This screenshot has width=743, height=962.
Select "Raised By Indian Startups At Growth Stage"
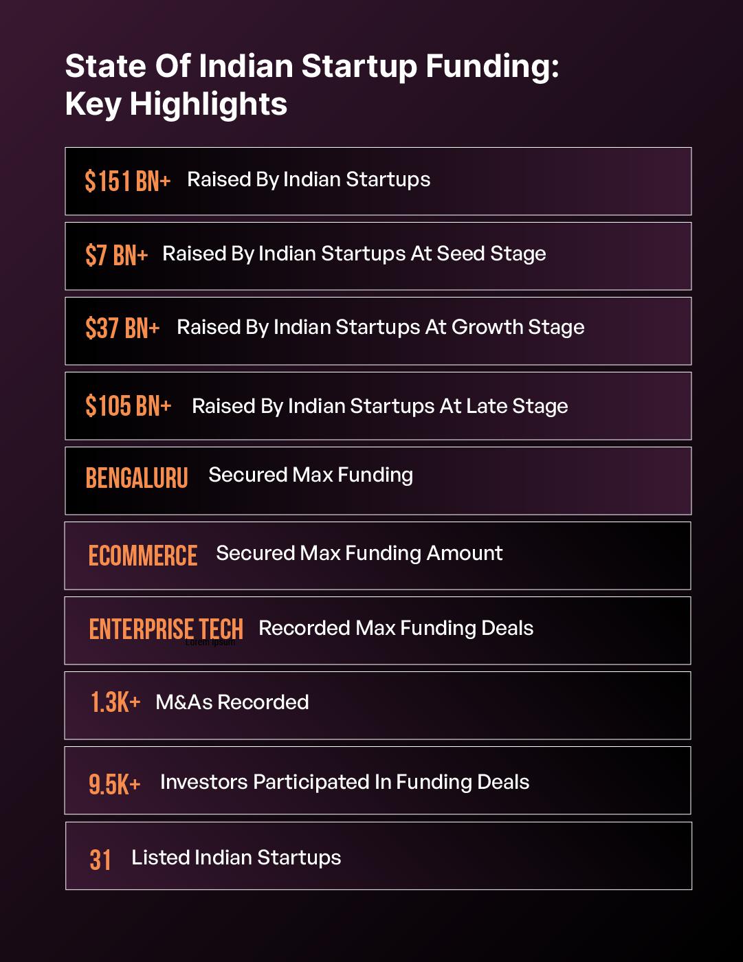point(380,328)
